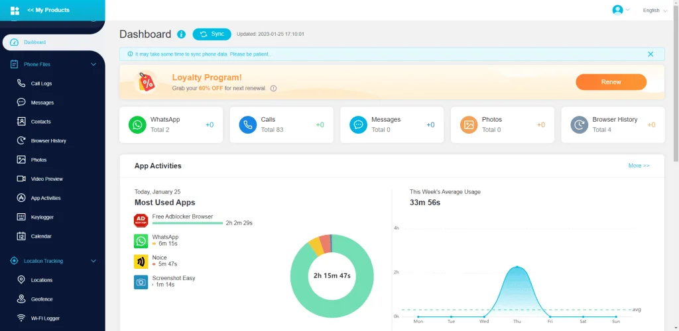Viewport: 679px width, 331px height.
Task: Open Call Logs in the sidebar
Action: [41, 83]
